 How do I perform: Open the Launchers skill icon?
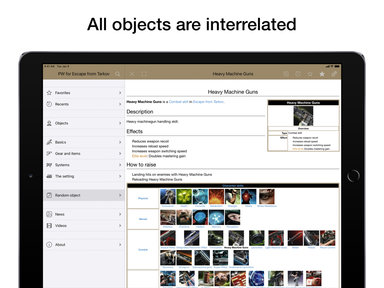point(257,238)
